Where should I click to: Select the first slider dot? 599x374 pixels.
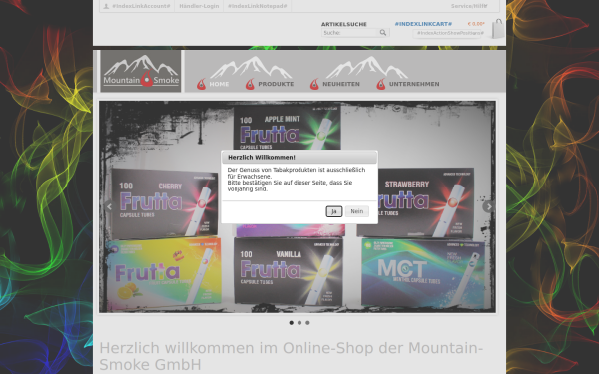pos(292,323)
